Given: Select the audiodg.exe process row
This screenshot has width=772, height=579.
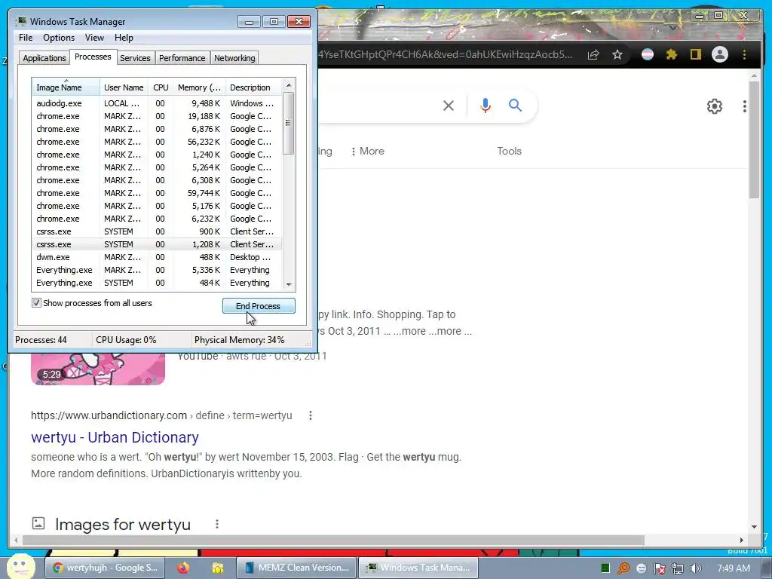Looking at the screenshot, I should tap(157, 103).
